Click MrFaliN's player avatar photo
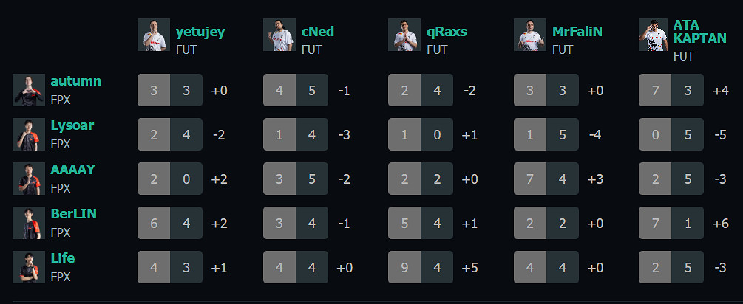 pos(530,35)
